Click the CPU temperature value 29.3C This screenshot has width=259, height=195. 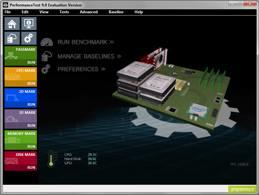[92, 155]
